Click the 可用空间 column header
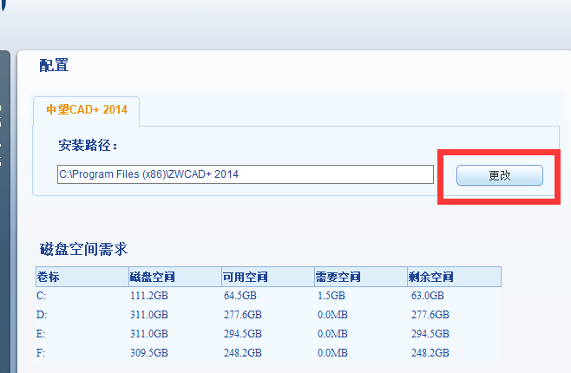 click(x=268, y=277)
